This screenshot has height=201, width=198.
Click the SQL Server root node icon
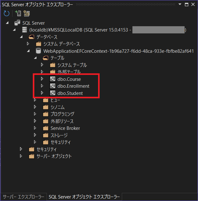coord(17,23)
